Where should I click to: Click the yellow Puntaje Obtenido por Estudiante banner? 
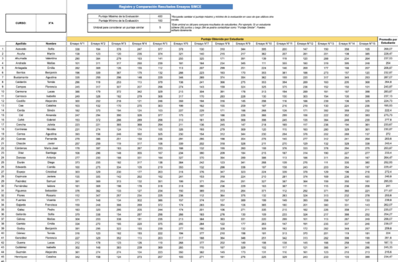point(222,39)
